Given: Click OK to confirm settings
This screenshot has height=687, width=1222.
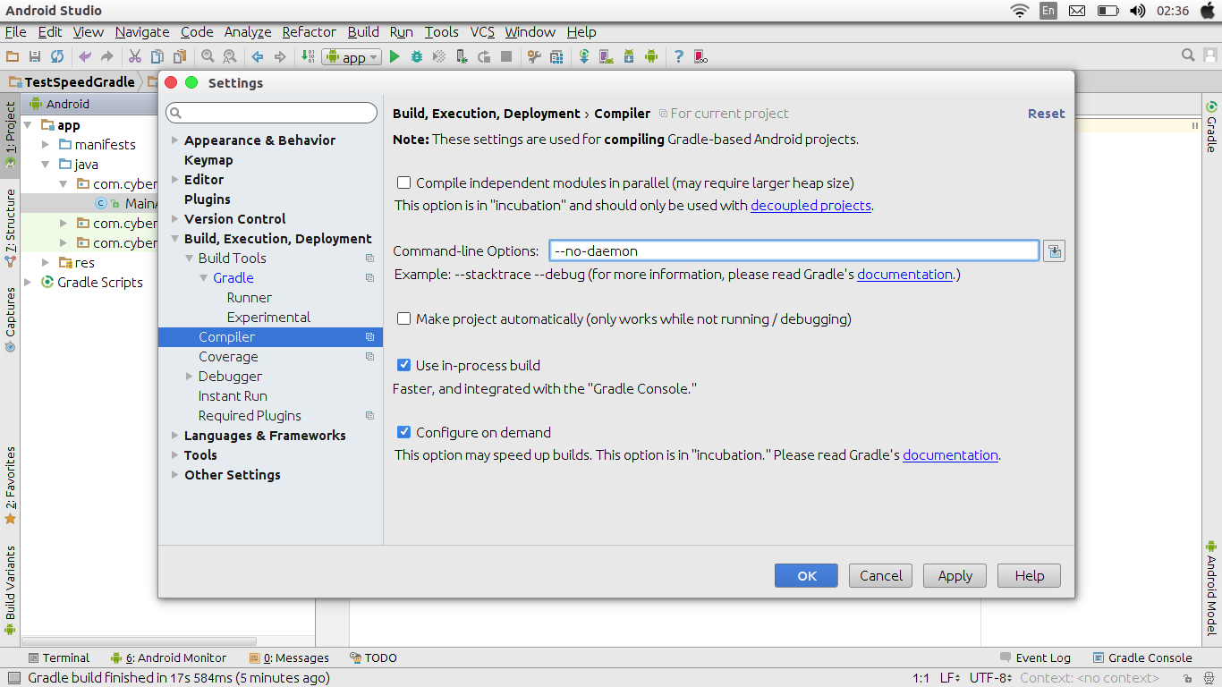Looking at the screenshot, I should (x=807, y=575).
